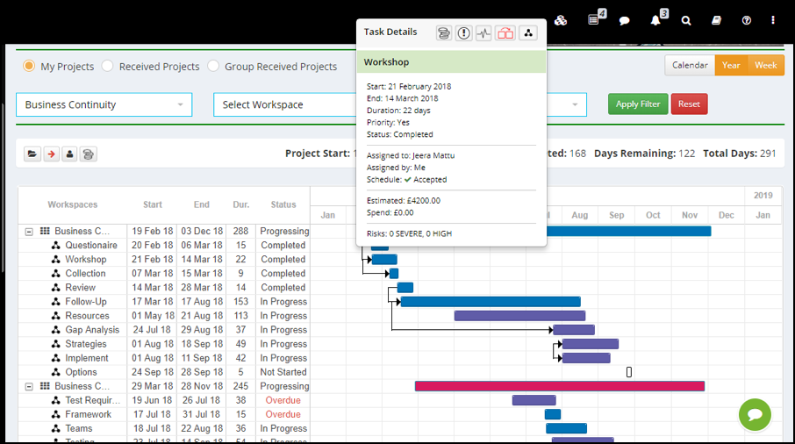Open the activity pulse icon in Task Details
The image size is (795, 444).
click(483, 33)
